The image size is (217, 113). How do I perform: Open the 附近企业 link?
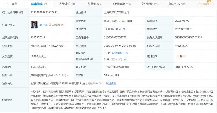pyautogui.click(x=111, y=83)
